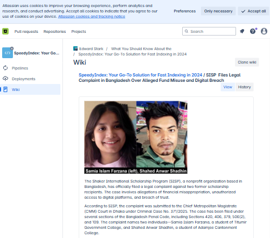270x238 pixels.
Task: Open the Bitbucket home logo
Action: [x=5, y=31]
